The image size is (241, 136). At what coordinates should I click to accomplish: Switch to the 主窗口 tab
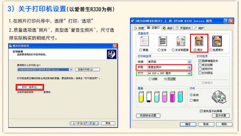point(153,28)
